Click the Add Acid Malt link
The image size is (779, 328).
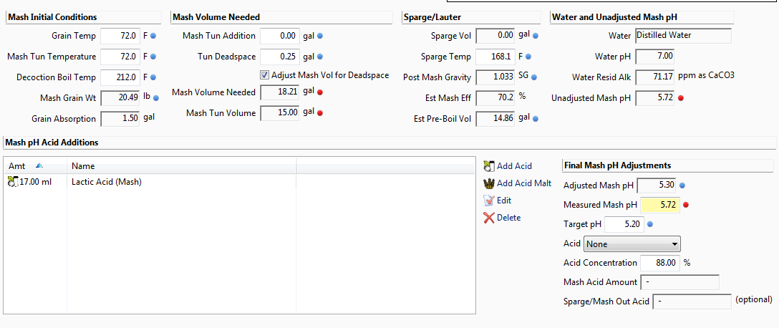click(524, 183)
